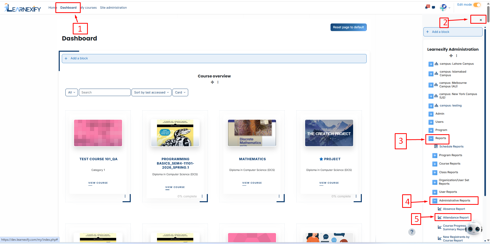Viewport: 490px width, 244px height.
Task: Close the block drawer with X
Action: click(481, 20)
